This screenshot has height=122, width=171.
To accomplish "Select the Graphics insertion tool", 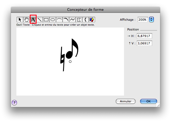I will [x=92, y=20].
